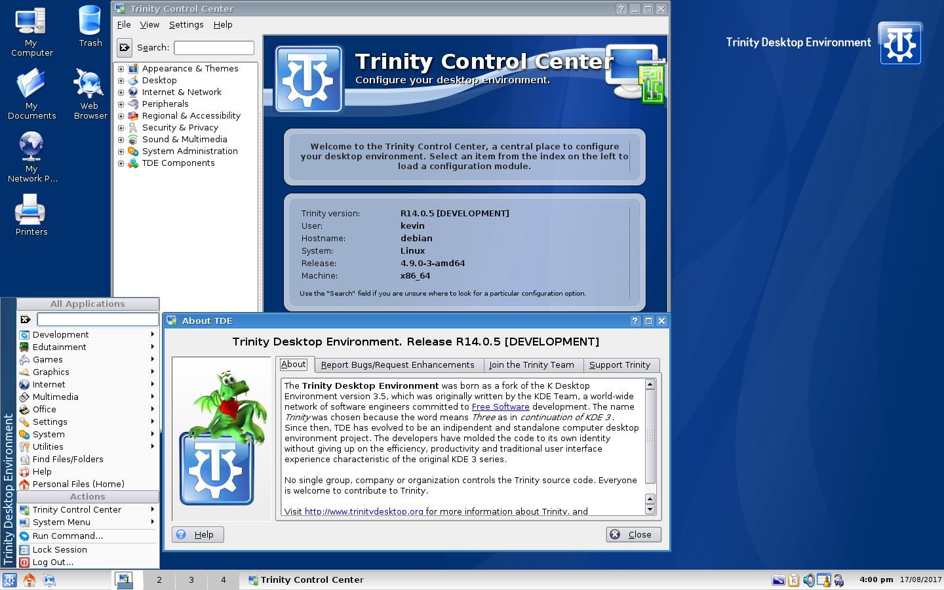Open the Trash desktop icon

click(x=90, y=26)
